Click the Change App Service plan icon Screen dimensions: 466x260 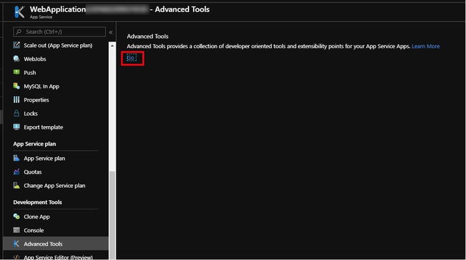[x=16, y=185]
